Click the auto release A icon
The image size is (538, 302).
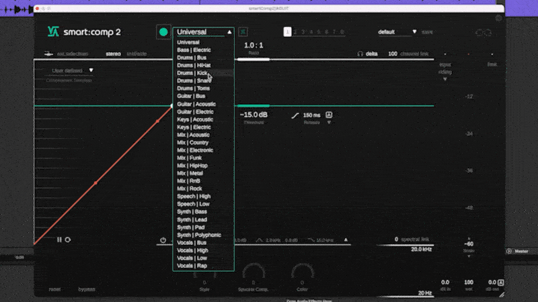[329, 115]
